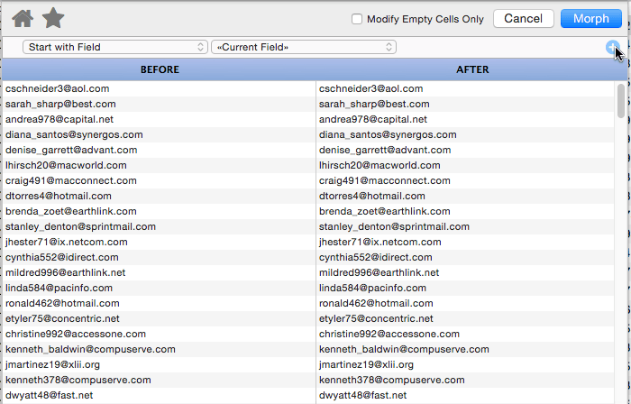Click the Morph button
The image size is (631, 404).
click(x=590, y=19)
